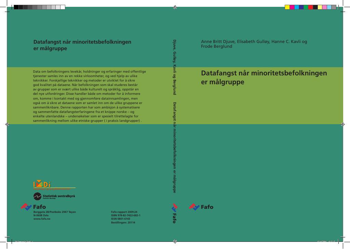Image resolution: width=350 pixels, height=249 pixels.
Task: Select the magenta color bar swatch
Action: (292, 7)
